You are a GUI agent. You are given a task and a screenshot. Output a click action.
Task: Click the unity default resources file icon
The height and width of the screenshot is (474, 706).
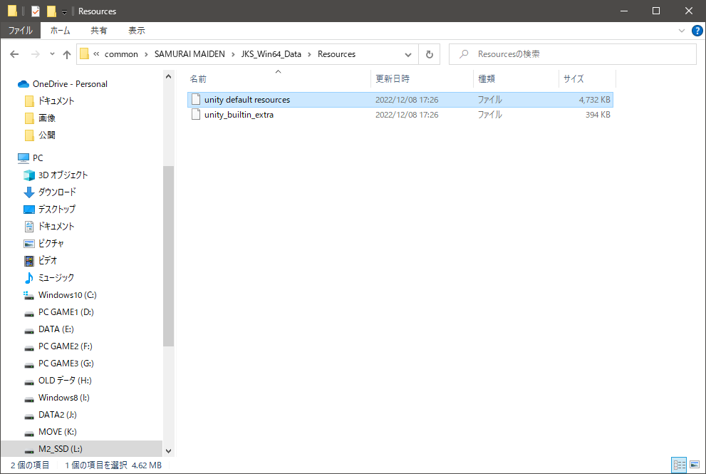click(196, 100)
